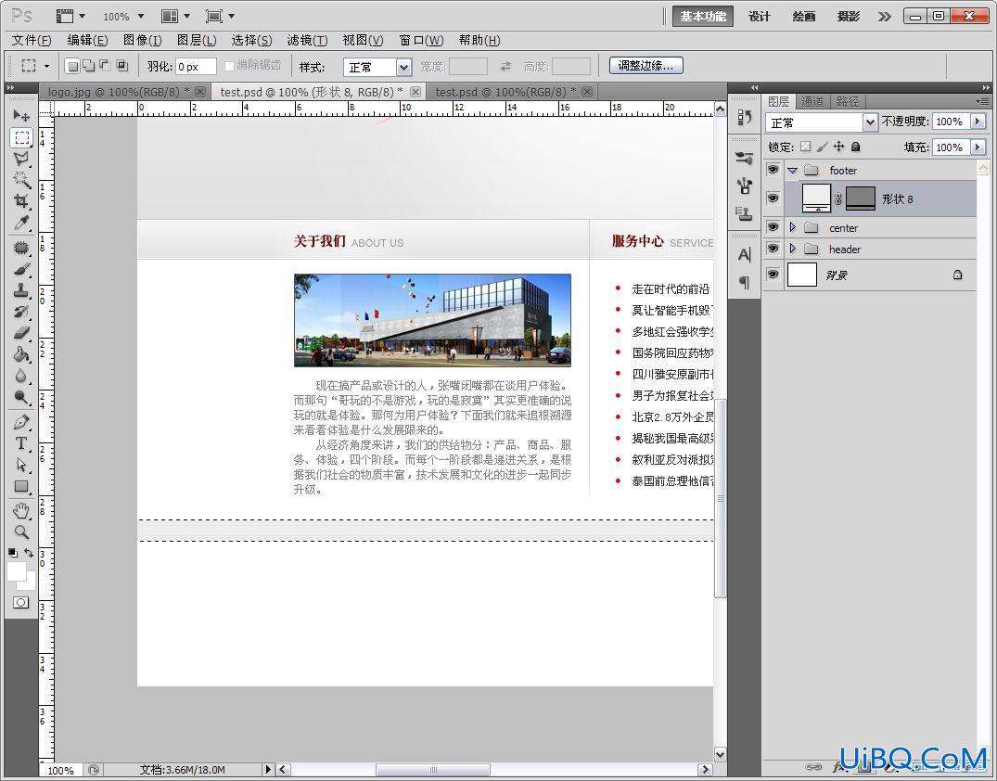This screenshot has height=781, width=997.
Task: Select the Horizontal Type tool
Action: pyautogui.click(x=21, y=443)
